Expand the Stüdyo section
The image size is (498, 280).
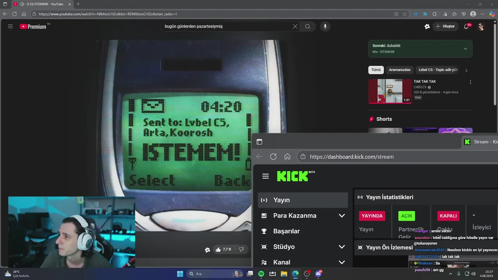coord(342,247)
